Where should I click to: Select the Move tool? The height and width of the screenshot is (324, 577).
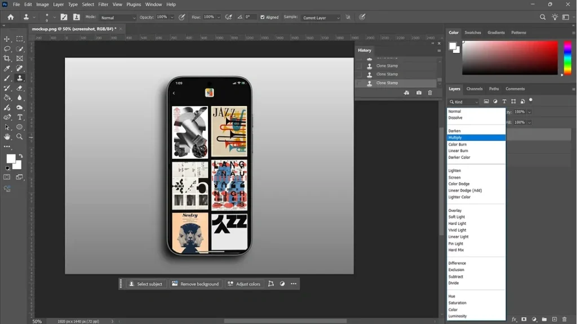(x=7, y=39)
